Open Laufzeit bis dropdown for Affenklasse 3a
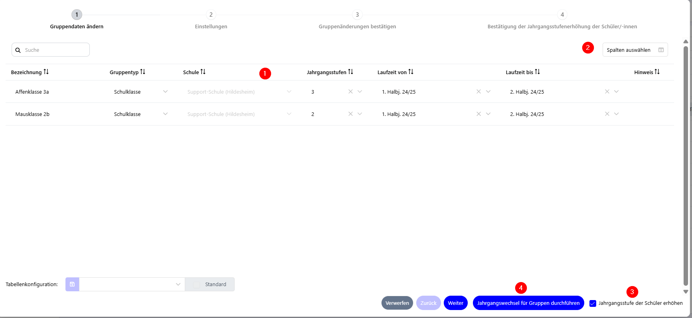The image size is (692, 318). coord(617,92)
